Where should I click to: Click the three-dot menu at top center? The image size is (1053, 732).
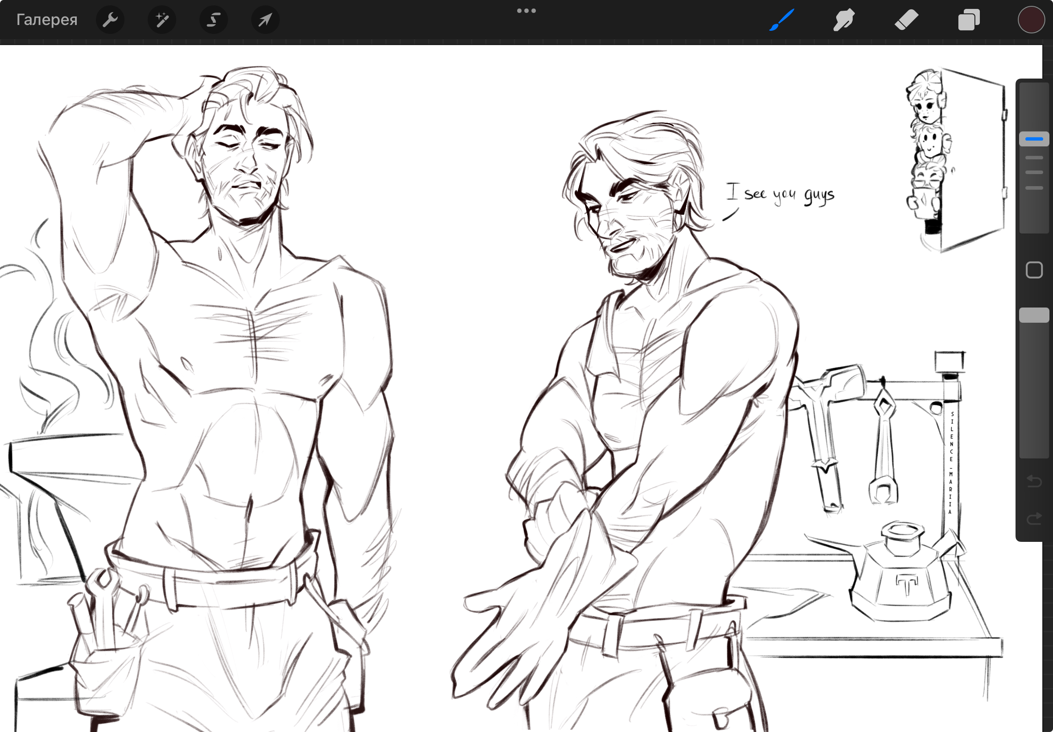point(526,11)
